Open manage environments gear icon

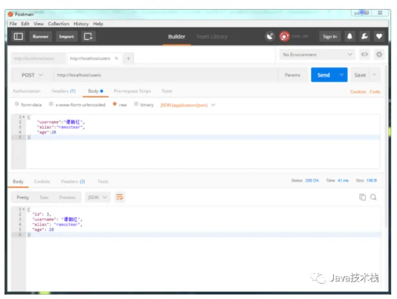click(379, 55)
